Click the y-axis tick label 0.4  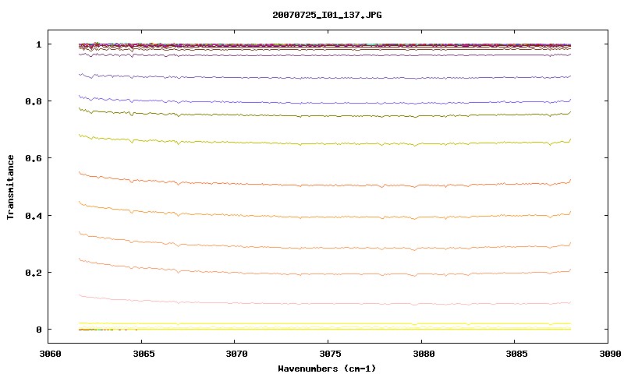click(34, 215)
